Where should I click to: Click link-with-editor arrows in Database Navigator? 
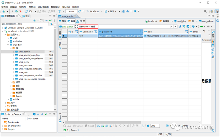[50, 20]
